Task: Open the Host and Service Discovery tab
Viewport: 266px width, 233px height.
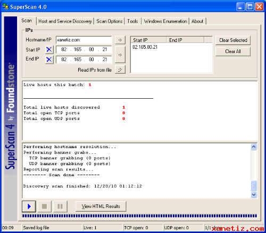Action: [x=65, y=21]
